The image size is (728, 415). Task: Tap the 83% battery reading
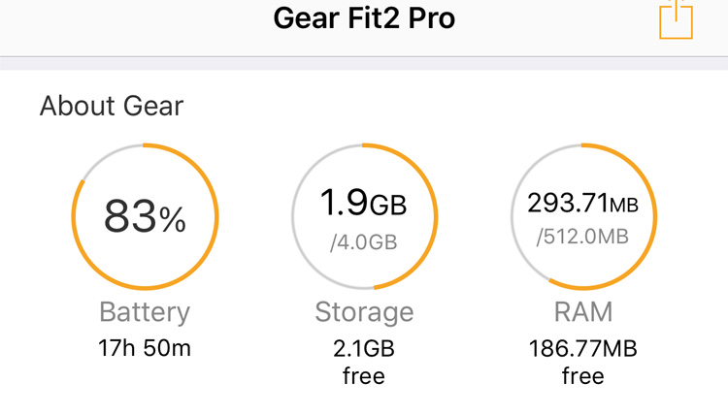(x=145, y=216)
